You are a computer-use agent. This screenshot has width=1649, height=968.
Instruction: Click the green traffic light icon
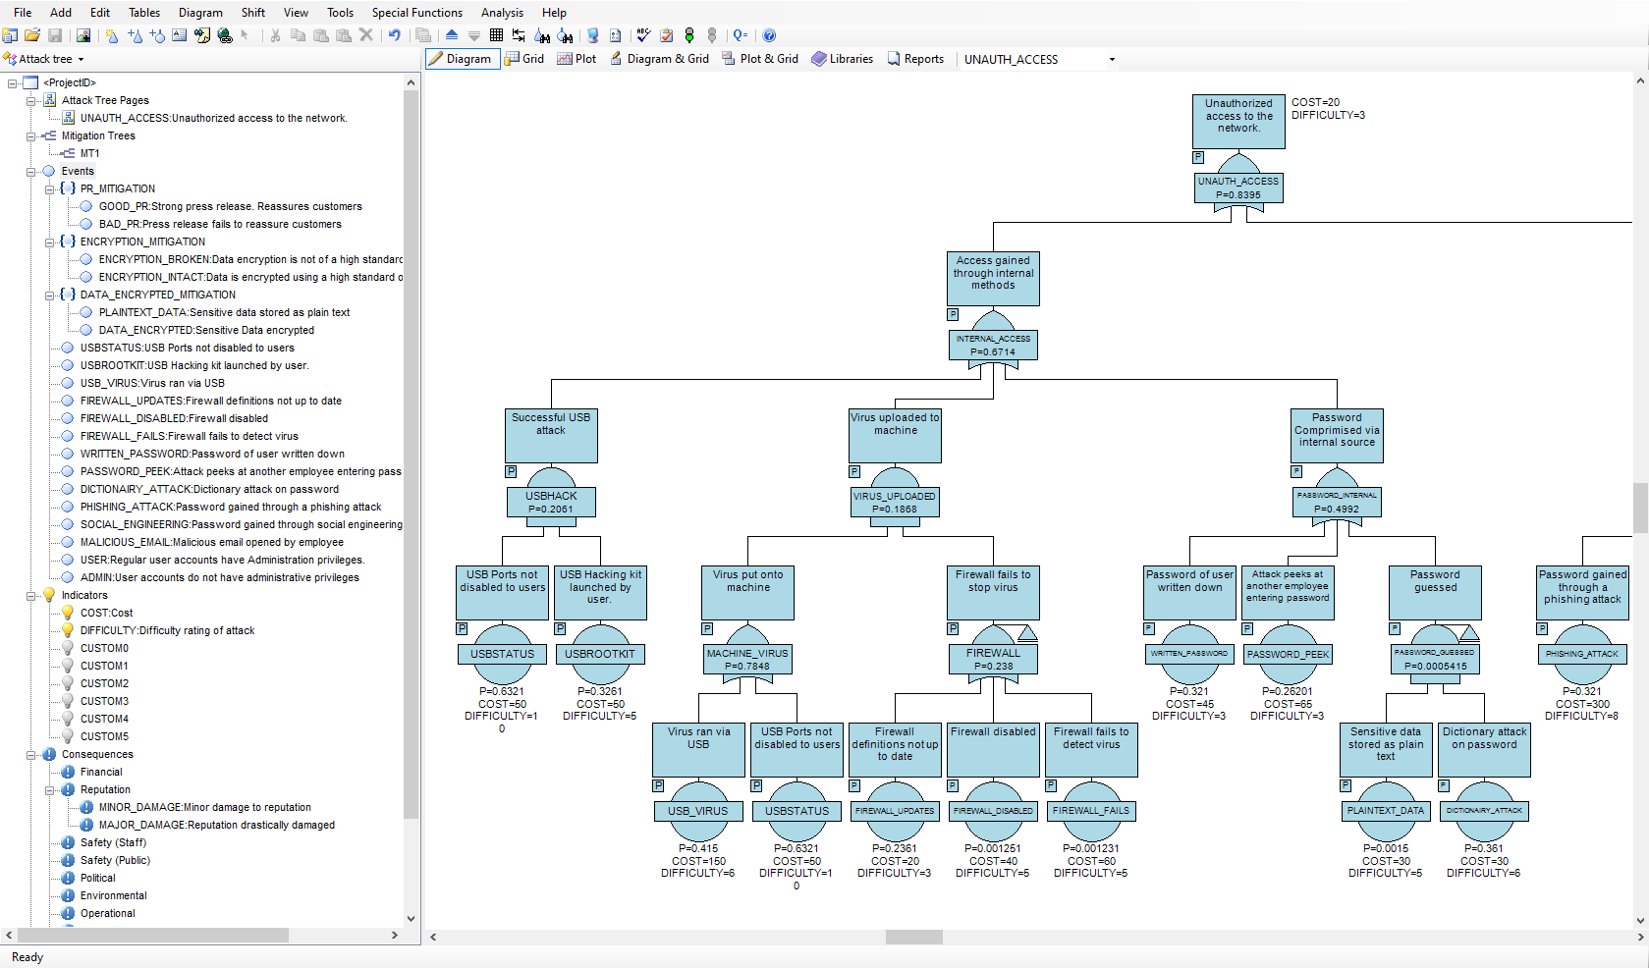689,35
